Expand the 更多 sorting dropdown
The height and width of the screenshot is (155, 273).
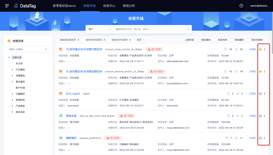pos(141,40)
